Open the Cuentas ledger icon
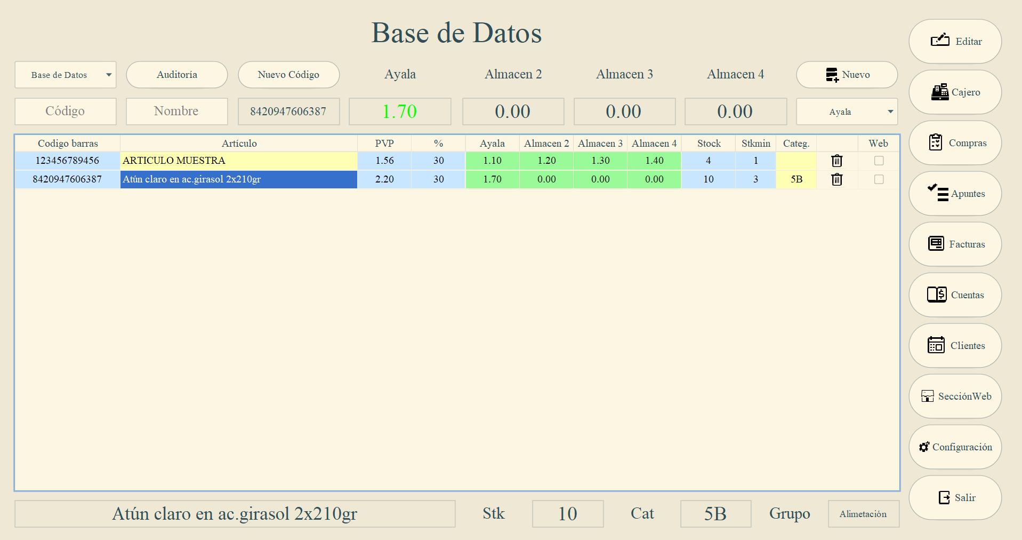Viewport: 1022px width, 540px height. pos(937,295)
